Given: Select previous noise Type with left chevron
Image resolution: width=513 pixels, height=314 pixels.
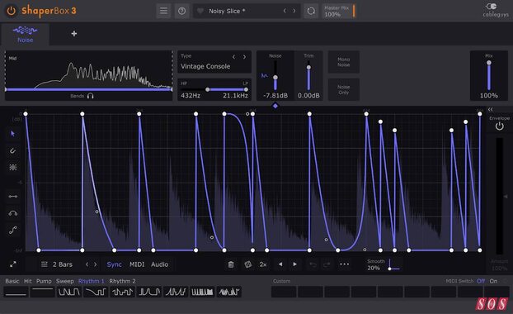Looking at the screenshot, I should pyautogui.click(x=233, y=57).
